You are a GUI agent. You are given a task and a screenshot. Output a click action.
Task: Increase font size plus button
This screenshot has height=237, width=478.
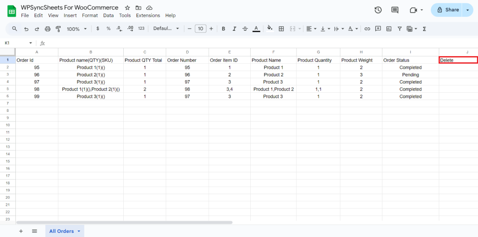(x=211, y=28)
